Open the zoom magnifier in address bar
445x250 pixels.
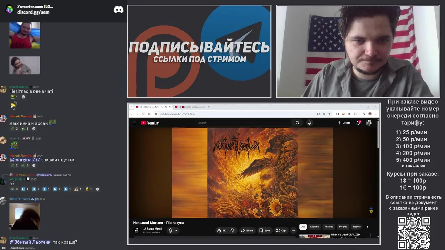pos(324,114)
